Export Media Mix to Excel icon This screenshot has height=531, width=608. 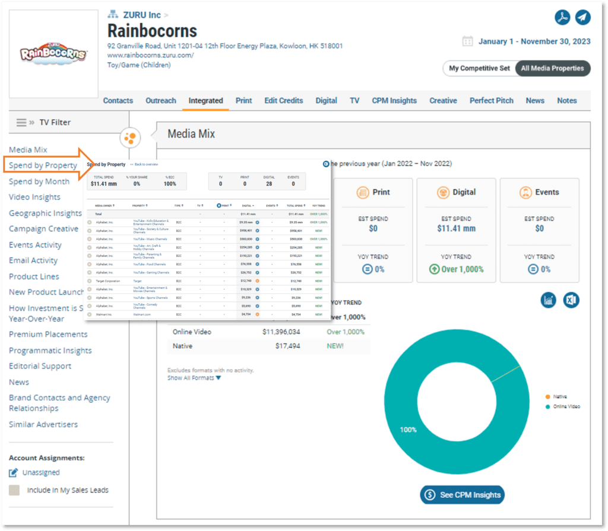coord(571,300)
